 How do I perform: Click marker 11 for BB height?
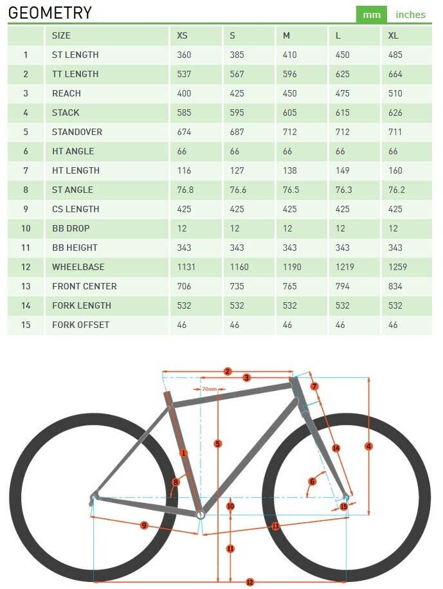click(x=230, y=549)
